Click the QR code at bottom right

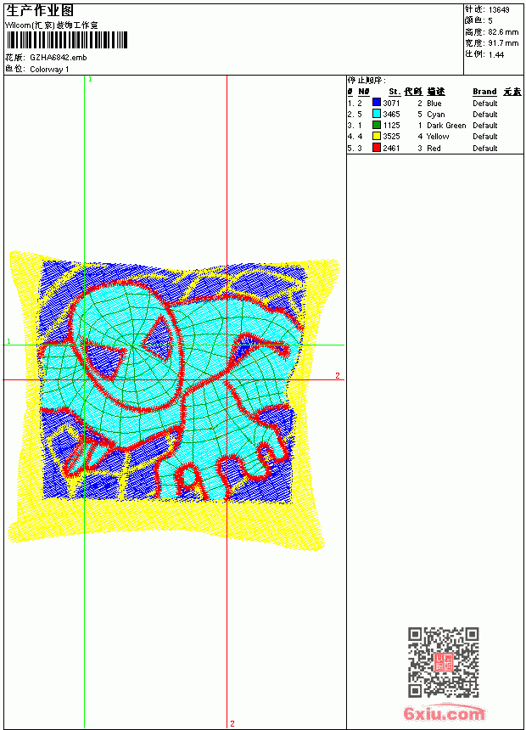click(443, 662)
